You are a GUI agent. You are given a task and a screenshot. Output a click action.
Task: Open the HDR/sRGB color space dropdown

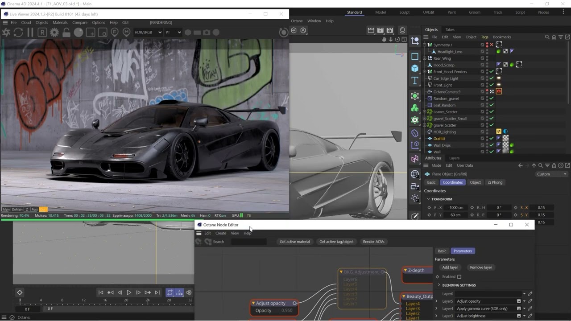[x=148, y=32]
